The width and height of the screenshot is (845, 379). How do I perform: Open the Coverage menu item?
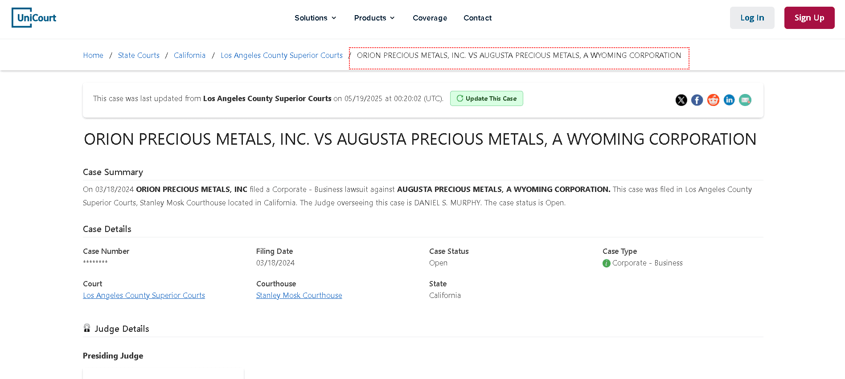(430, 18)
